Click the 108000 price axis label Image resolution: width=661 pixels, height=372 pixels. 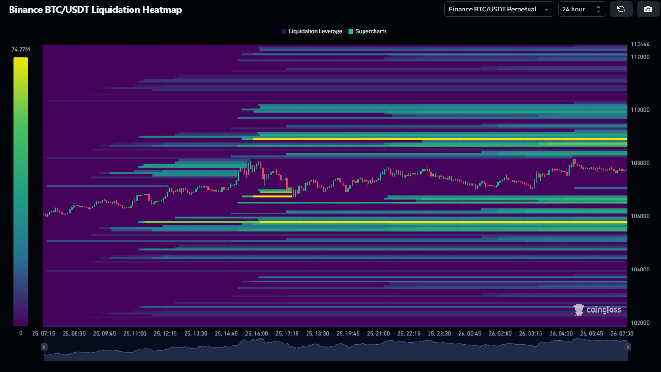point(640,163)
